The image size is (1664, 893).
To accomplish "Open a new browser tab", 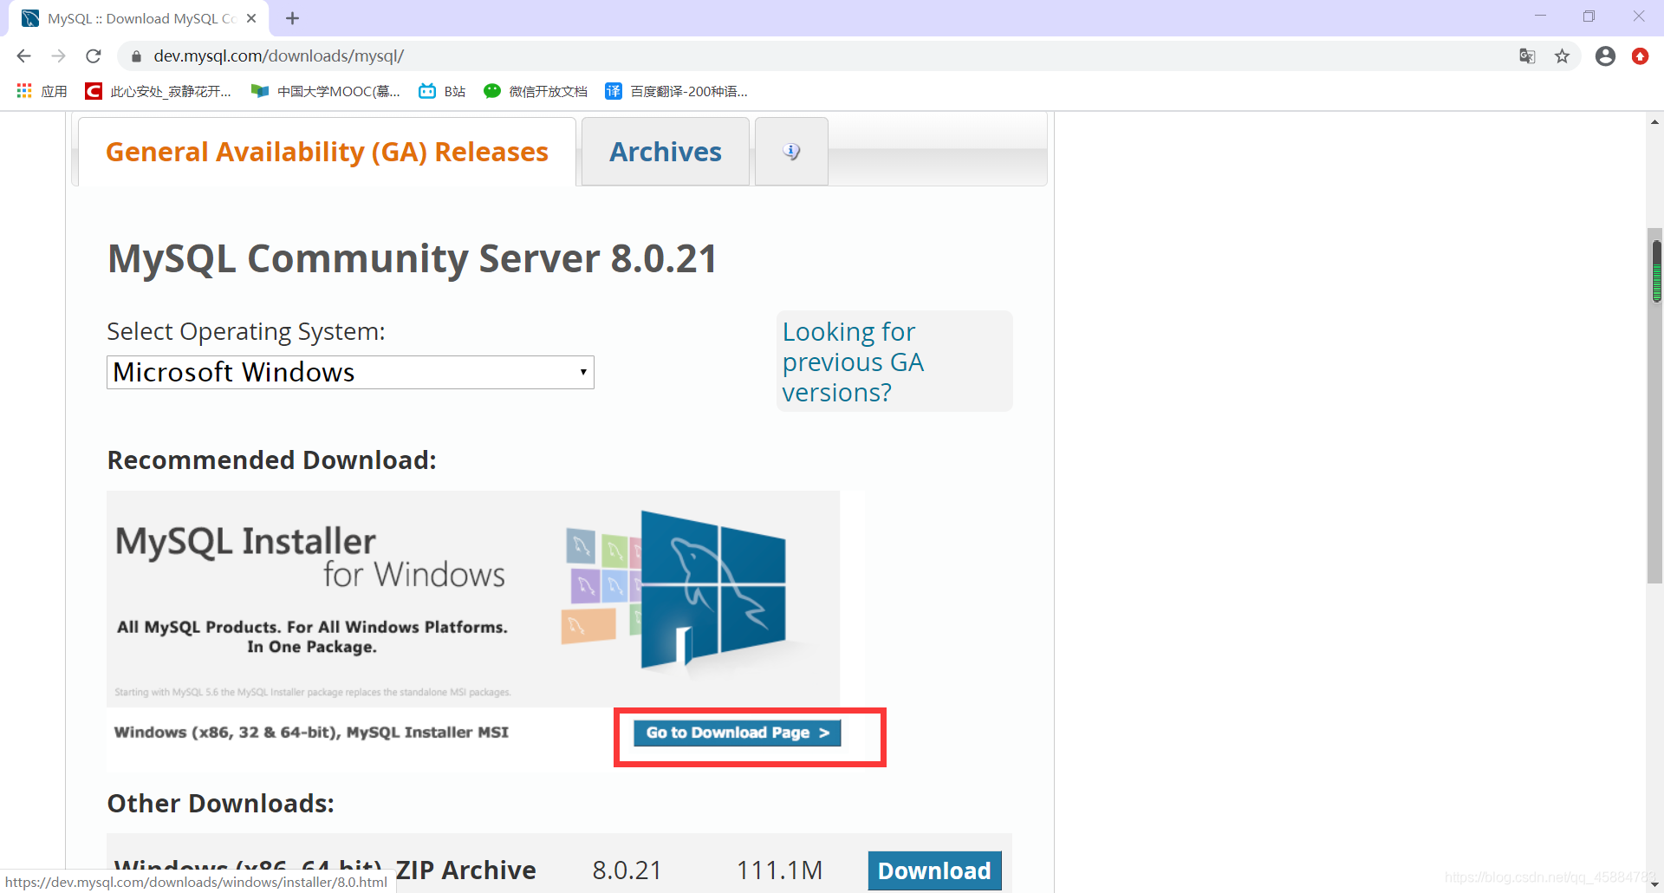I will point(292,18).
